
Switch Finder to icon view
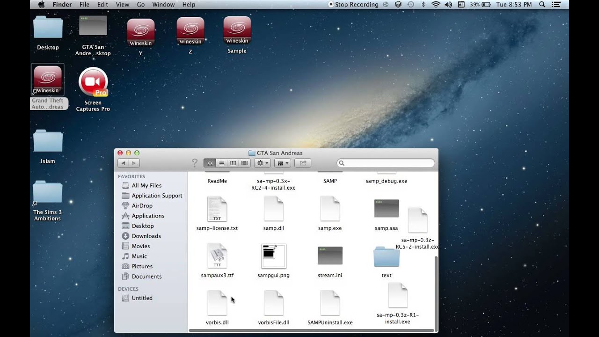click(x=210, y=163)
